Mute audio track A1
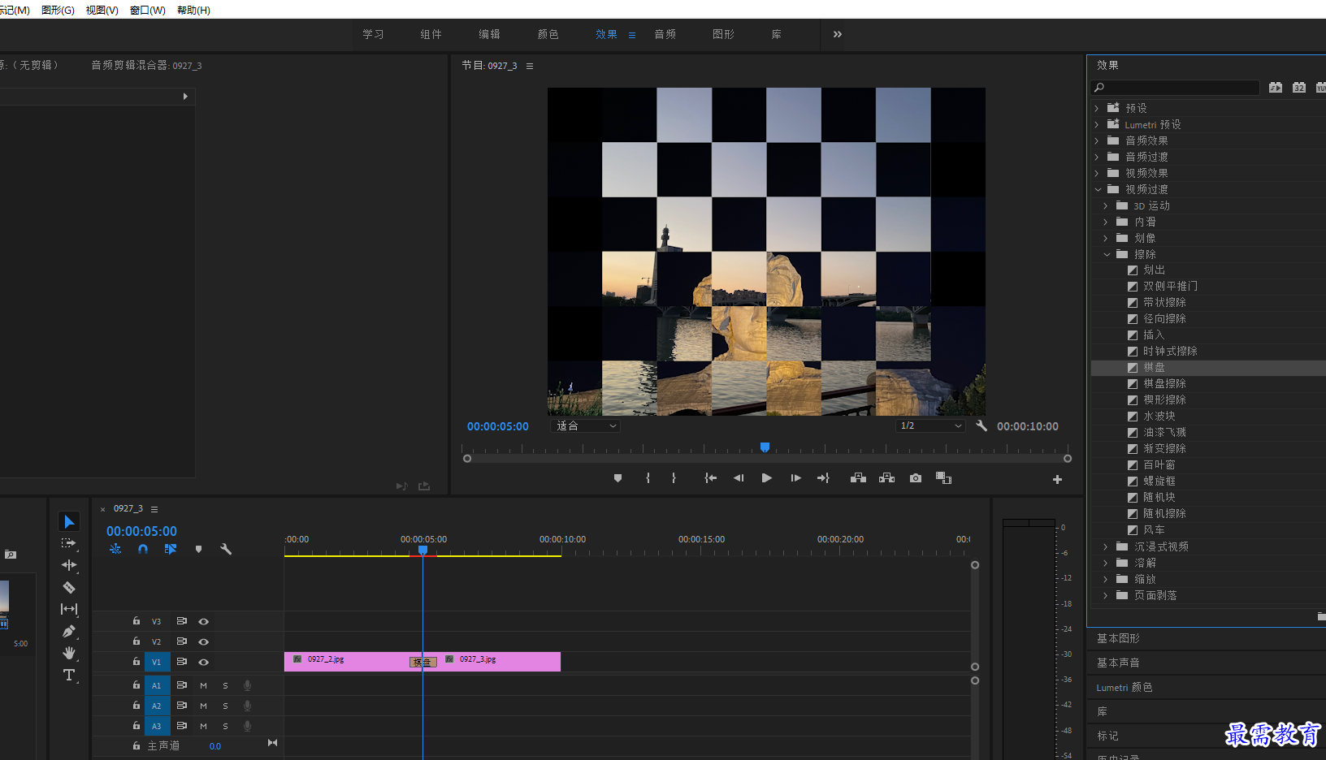This screenshot has width=1326, height=760. (x=203, y=685)
